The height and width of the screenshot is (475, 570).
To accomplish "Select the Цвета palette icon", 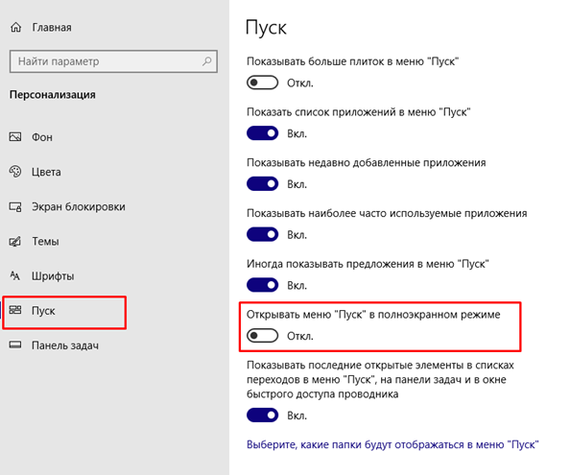I will tap(15, 172).
